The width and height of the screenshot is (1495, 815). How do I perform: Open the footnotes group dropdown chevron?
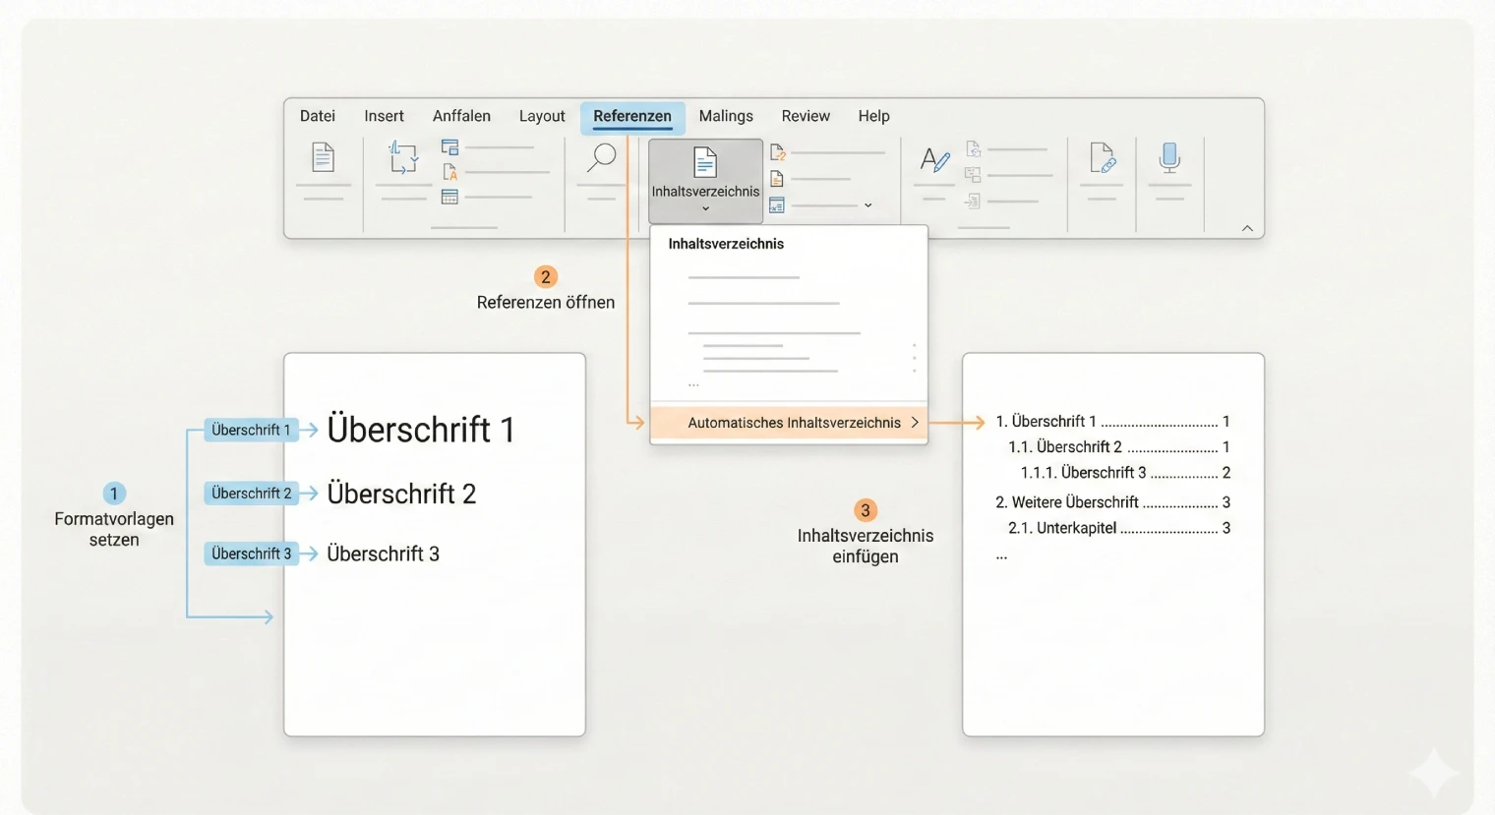pos(867,205)
